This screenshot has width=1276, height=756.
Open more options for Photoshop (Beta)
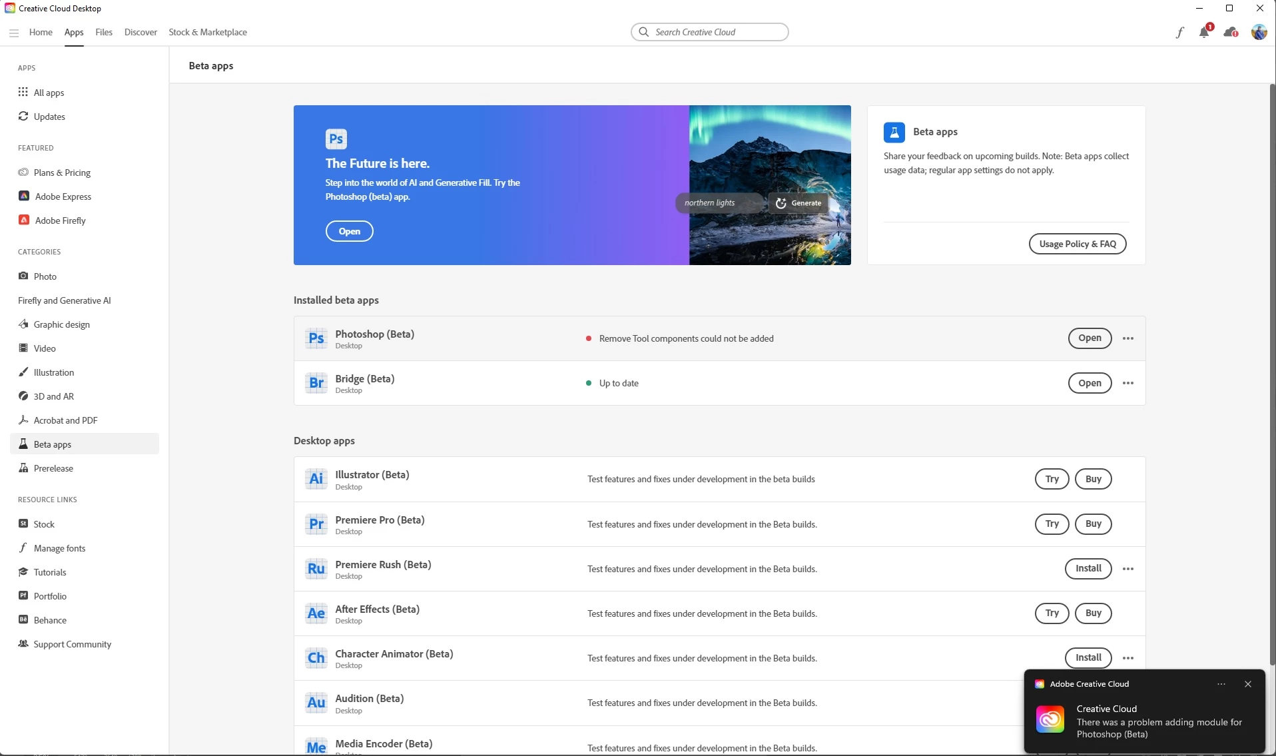1128,338
